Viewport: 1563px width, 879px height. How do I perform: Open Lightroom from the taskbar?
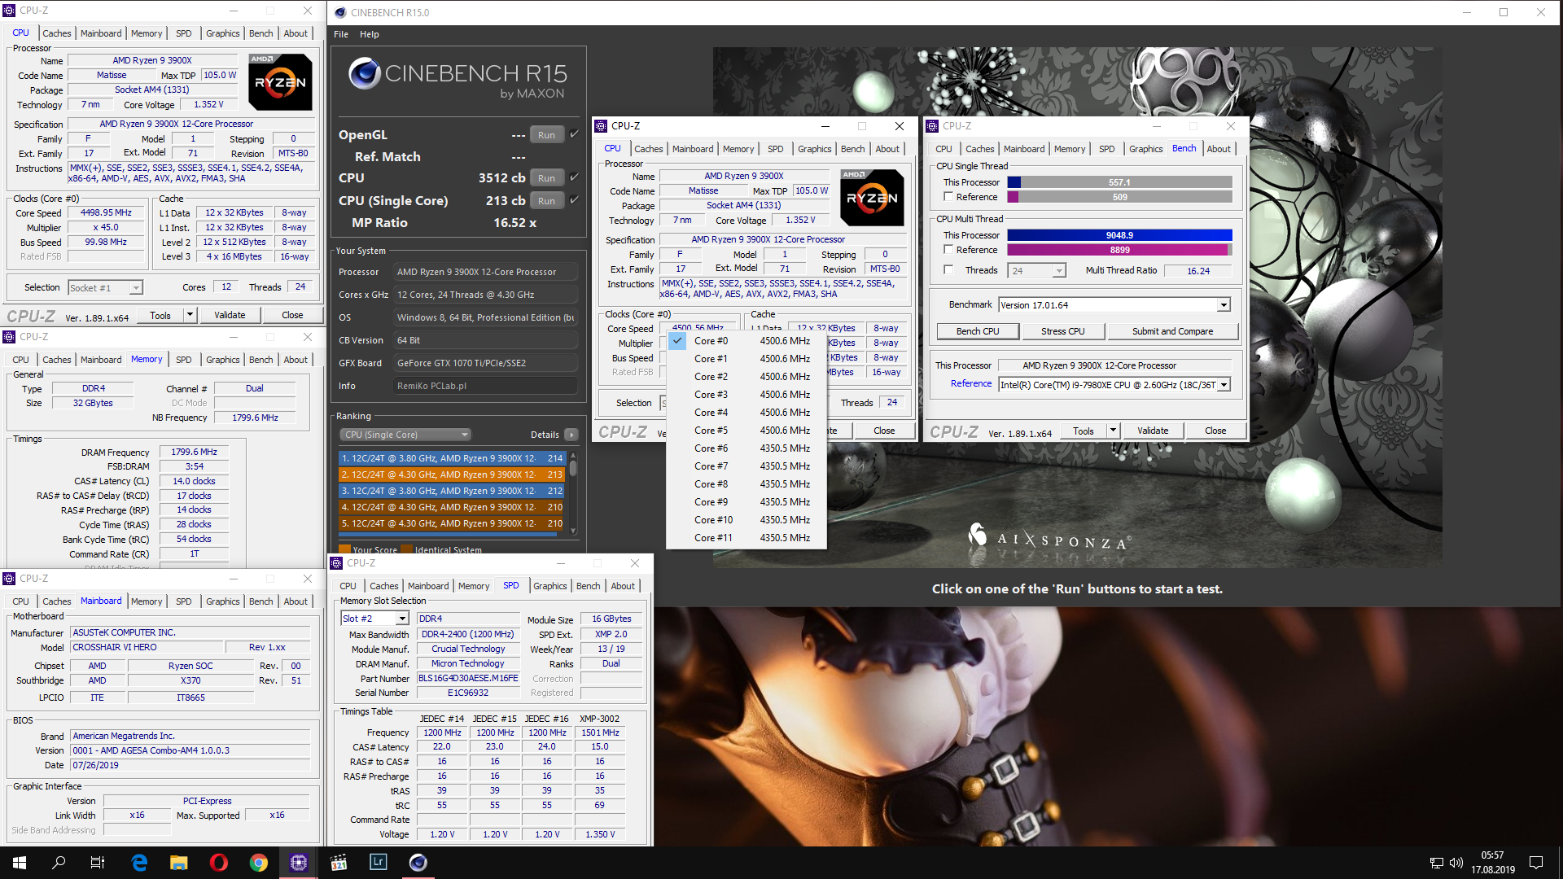(x=379, y=863)
